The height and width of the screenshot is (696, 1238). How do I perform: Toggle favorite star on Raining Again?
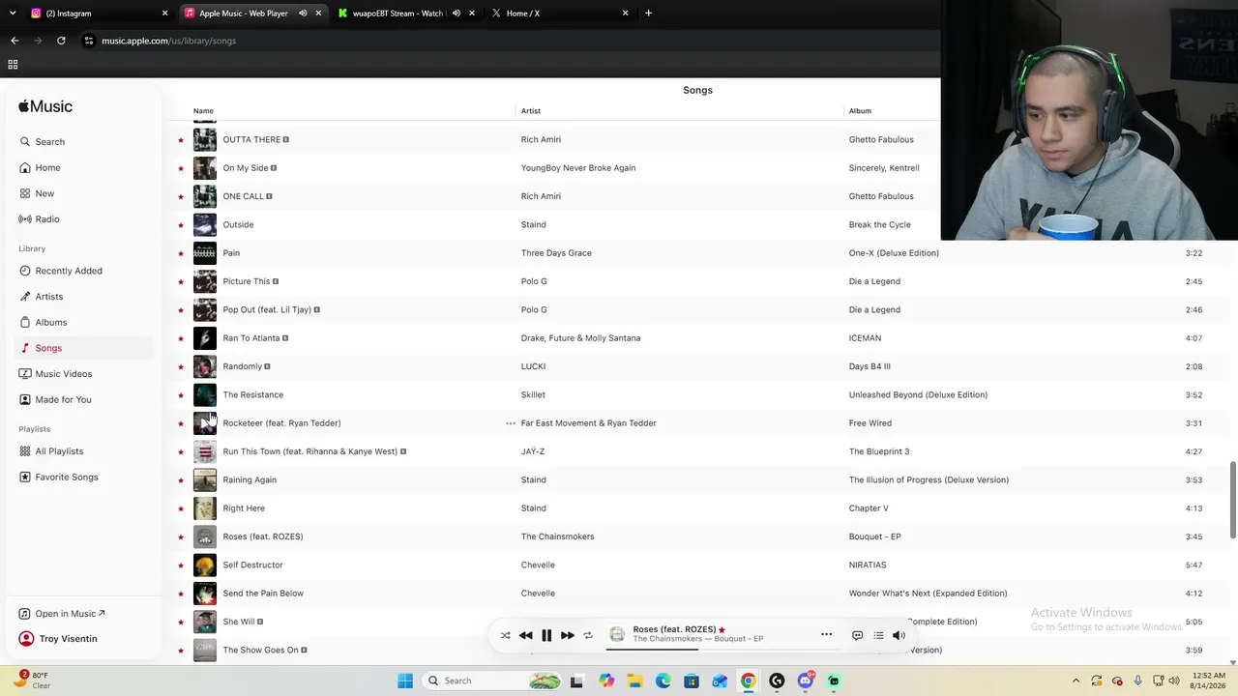pyautogui.click(x=180, y=479)
